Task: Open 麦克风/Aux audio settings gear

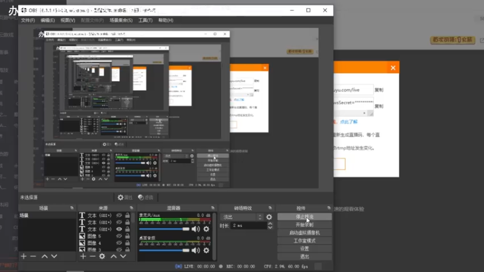Action: 206,229
